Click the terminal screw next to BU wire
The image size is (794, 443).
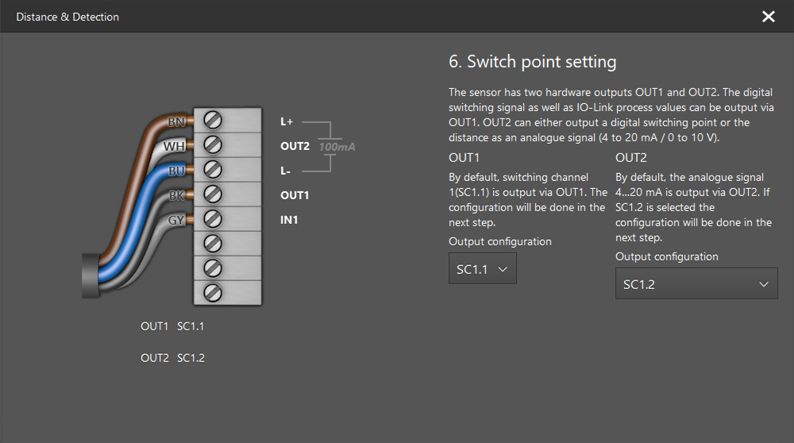coord(213,170)
